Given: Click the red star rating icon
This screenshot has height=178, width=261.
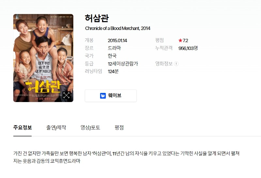Looking at the screenshot, I should coord(180,40).
